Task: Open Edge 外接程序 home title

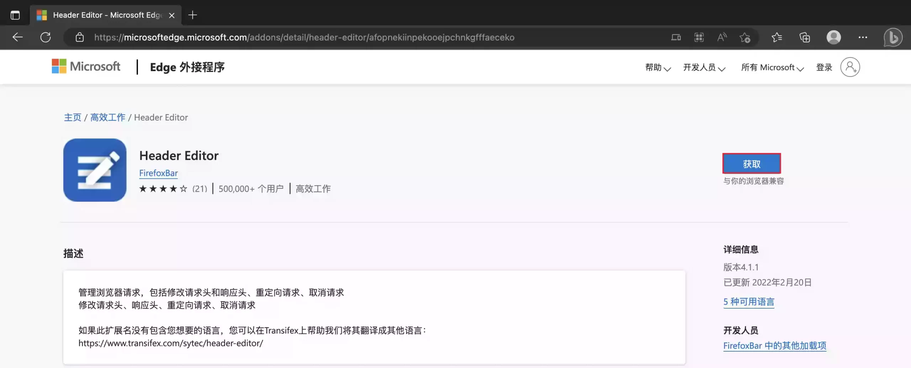Action: [187, 67]
